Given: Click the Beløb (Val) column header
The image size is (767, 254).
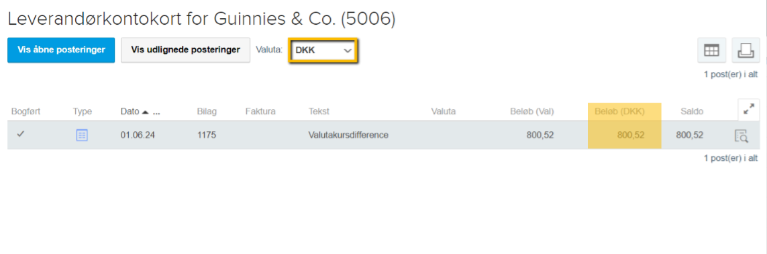Looking at the screenshot, I should click(x=531, y=111).
